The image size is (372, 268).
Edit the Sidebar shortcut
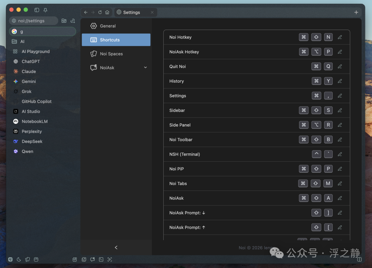click(x=340, y=110)
